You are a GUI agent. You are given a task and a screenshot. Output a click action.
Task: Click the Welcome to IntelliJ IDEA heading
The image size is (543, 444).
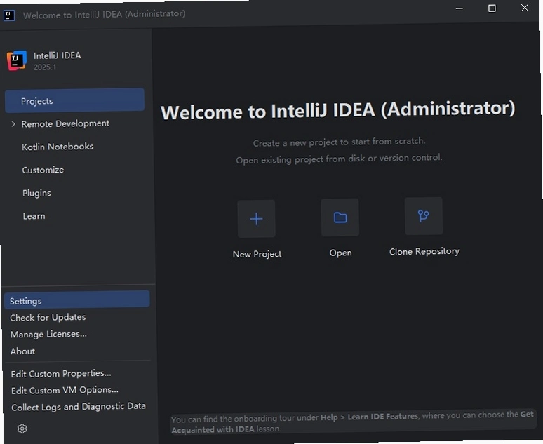(338, 110)
